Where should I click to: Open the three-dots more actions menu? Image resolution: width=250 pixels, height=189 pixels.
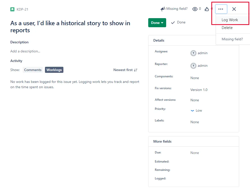pos(221,9)
